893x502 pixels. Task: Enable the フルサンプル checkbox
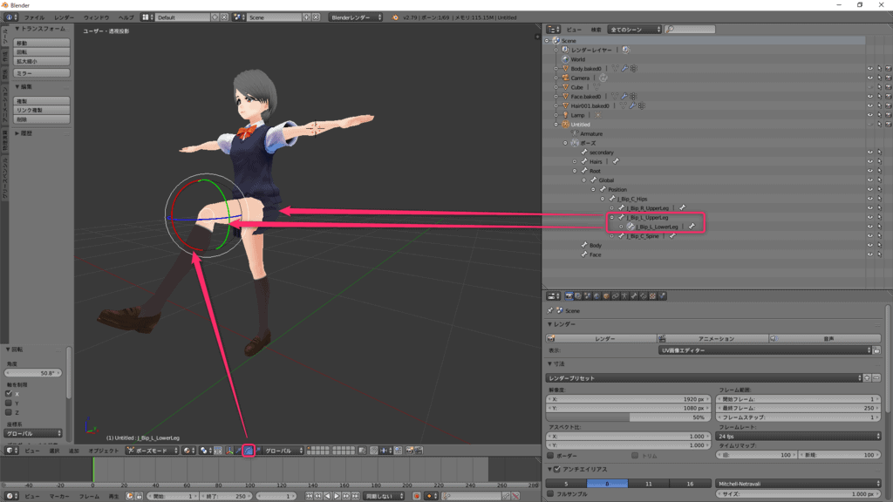point(550,493)
